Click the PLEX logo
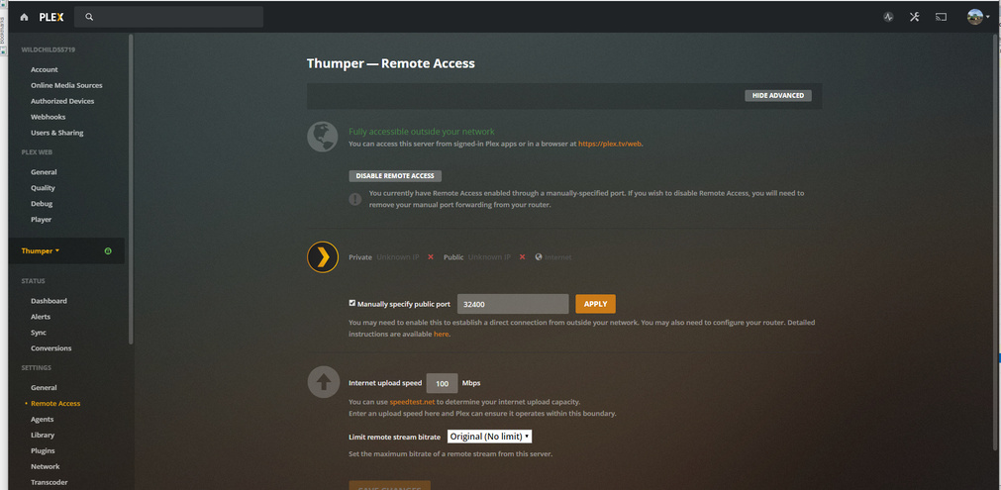Image resolution: width=1001 pixels, height=490 pixels. (x=51, y=17)
